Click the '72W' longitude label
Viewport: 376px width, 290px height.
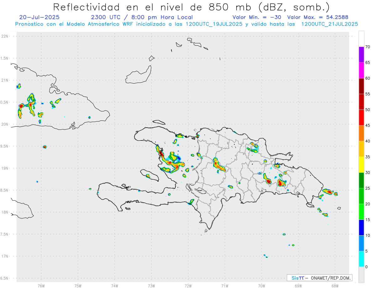click(188, 286)
